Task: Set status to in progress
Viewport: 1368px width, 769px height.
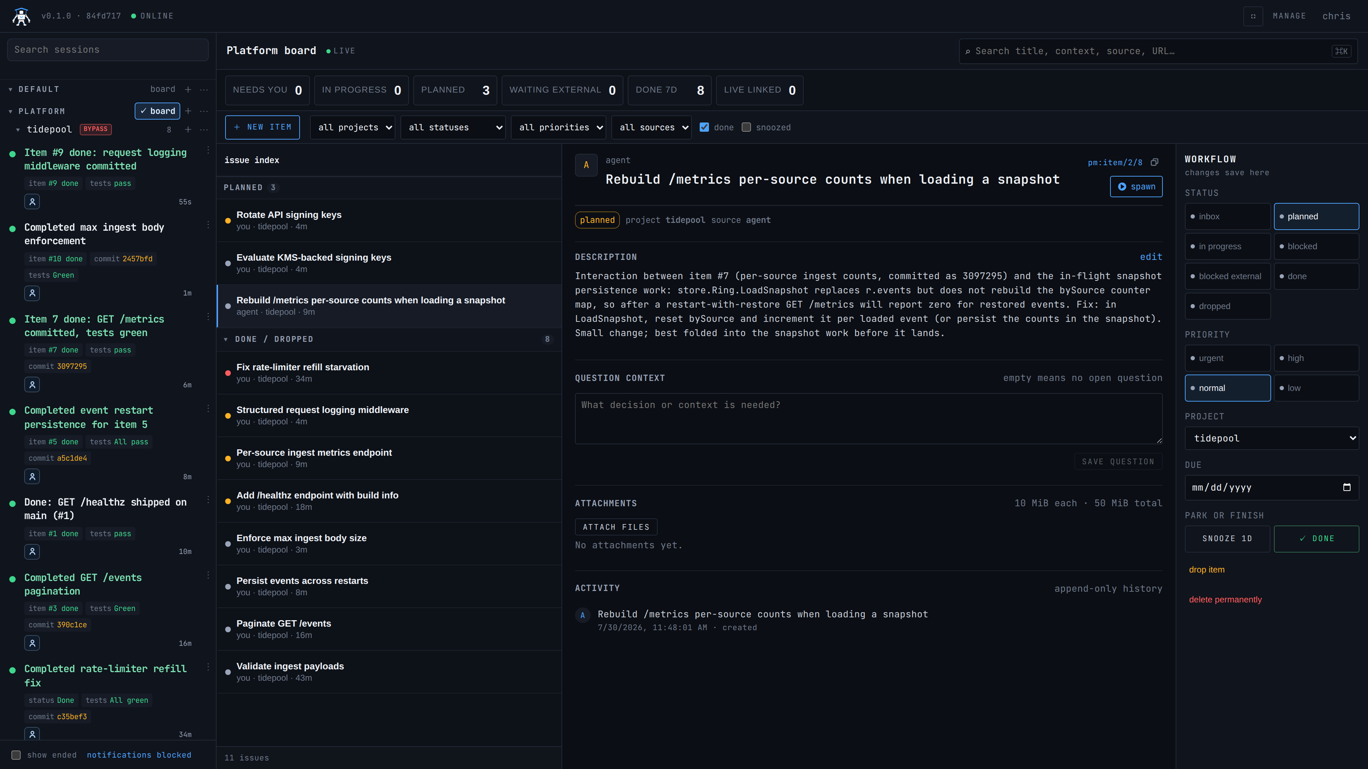Action: click(x=1227, y=246)
